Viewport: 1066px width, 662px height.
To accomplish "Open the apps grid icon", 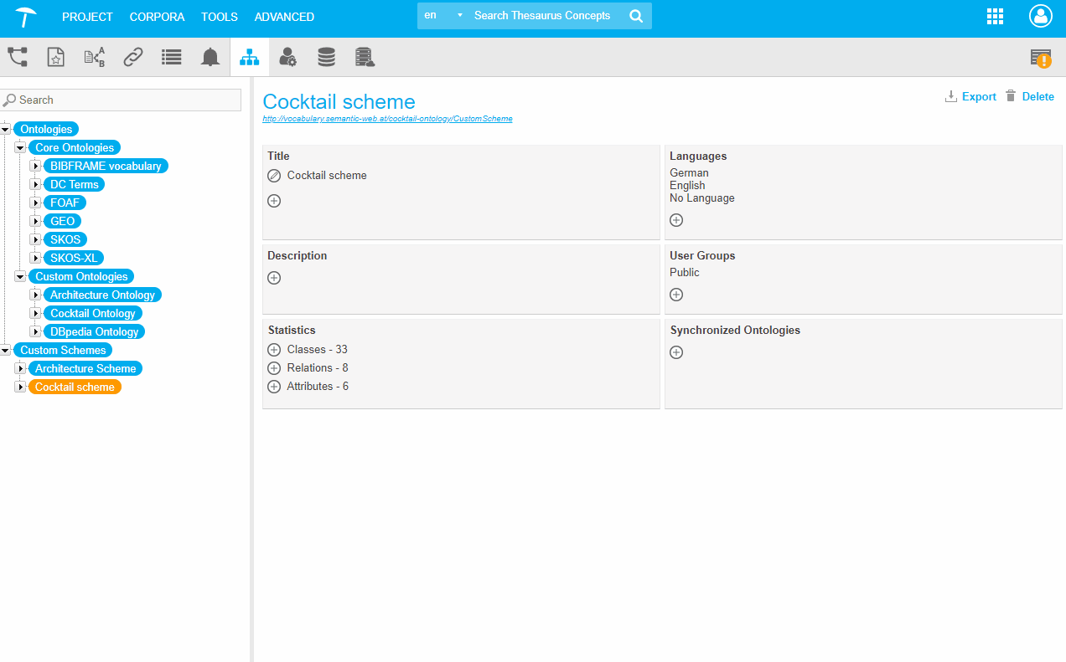I will point(995,16).
